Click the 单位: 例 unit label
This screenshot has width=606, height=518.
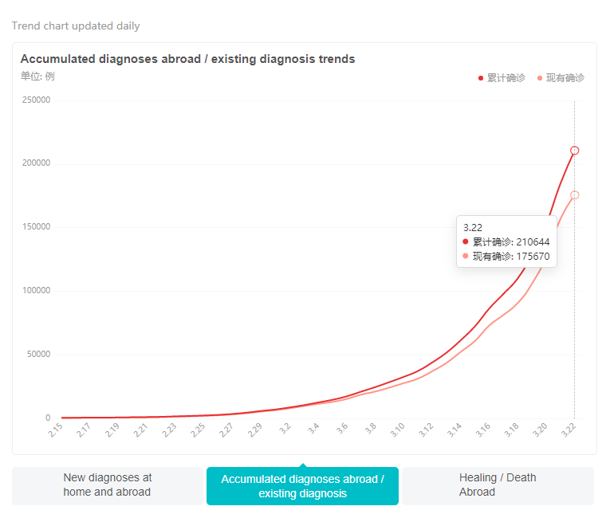point(37,77)
